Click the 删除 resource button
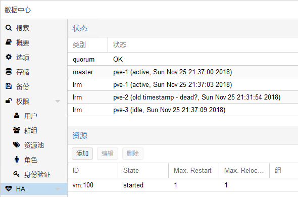The height and width of the screenshot is (197, 298). coord(133,154)
